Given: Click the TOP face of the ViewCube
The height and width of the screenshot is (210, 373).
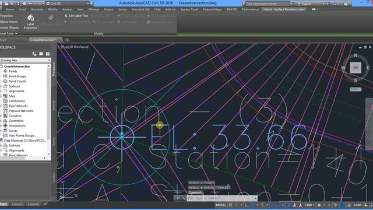Looking at the screenshot, I should click(356, 68).
